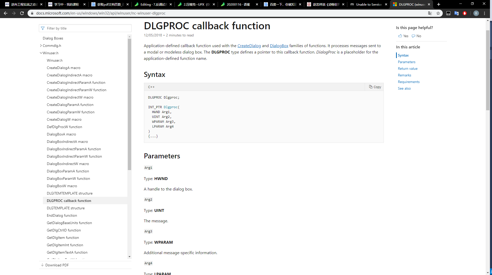The width and height of the screenshot is (492, 275).
Task: Click the Google Translate icon in address bar
Action: 430,13
